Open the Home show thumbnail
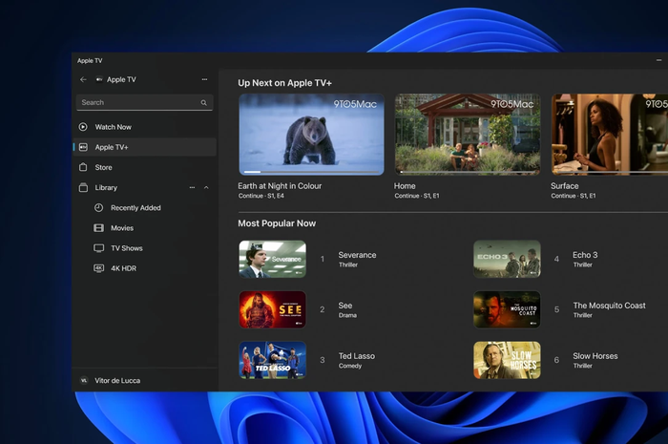Viewport: 668px width, 444px height. tap(468, 135)
